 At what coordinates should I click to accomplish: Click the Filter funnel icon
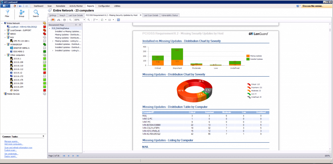(x=7, y=12)
